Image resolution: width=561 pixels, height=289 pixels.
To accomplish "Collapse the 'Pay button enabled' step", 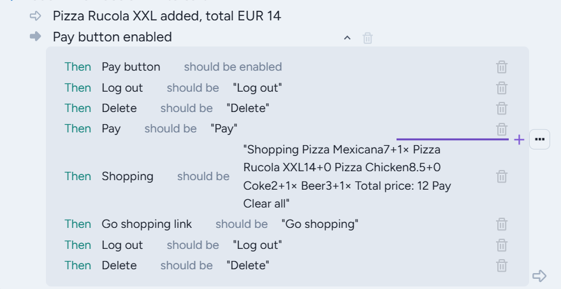I will tap(347, 38).
